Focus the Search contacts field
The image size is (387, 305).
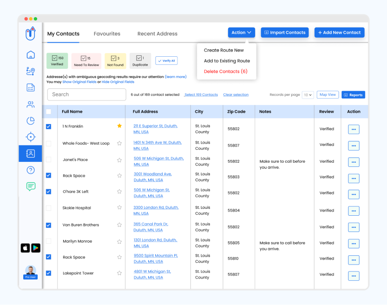tap(86, 94)
